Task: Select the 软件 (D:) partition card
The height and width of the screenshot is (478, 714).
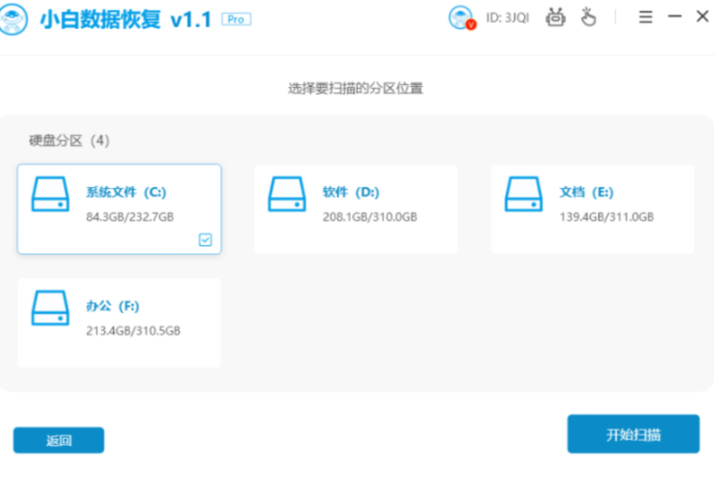Action: (356, 209)
